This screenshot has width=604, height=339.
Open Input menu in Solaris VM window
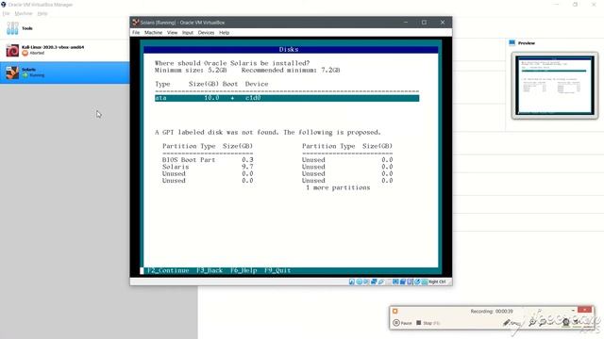pos(188,33)
